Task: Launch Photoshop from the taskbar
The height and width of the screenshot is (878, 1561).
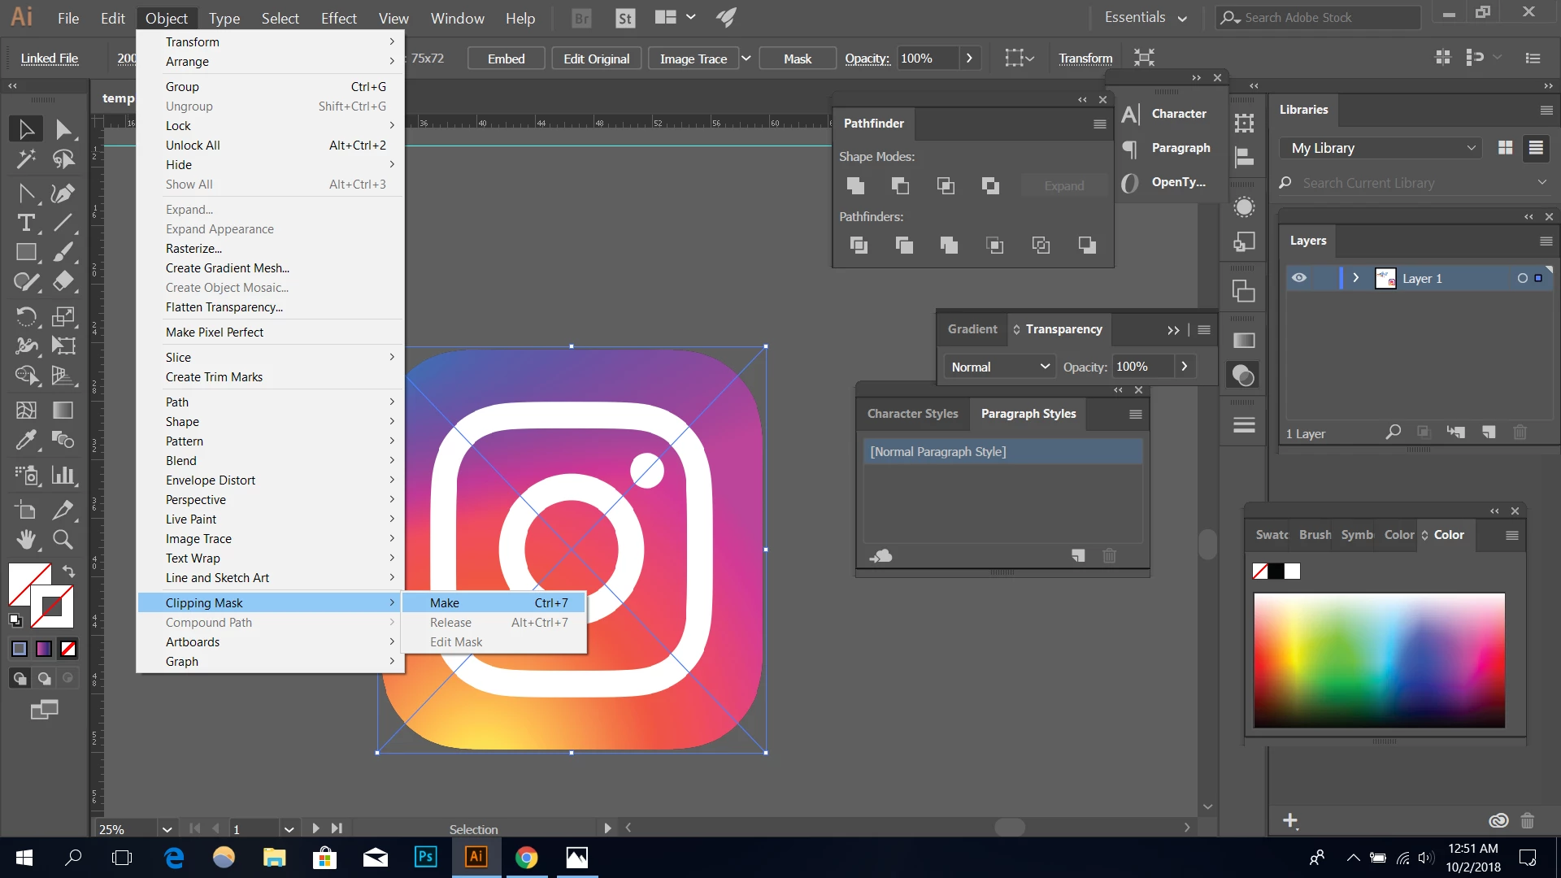Action: pos(425,857)
